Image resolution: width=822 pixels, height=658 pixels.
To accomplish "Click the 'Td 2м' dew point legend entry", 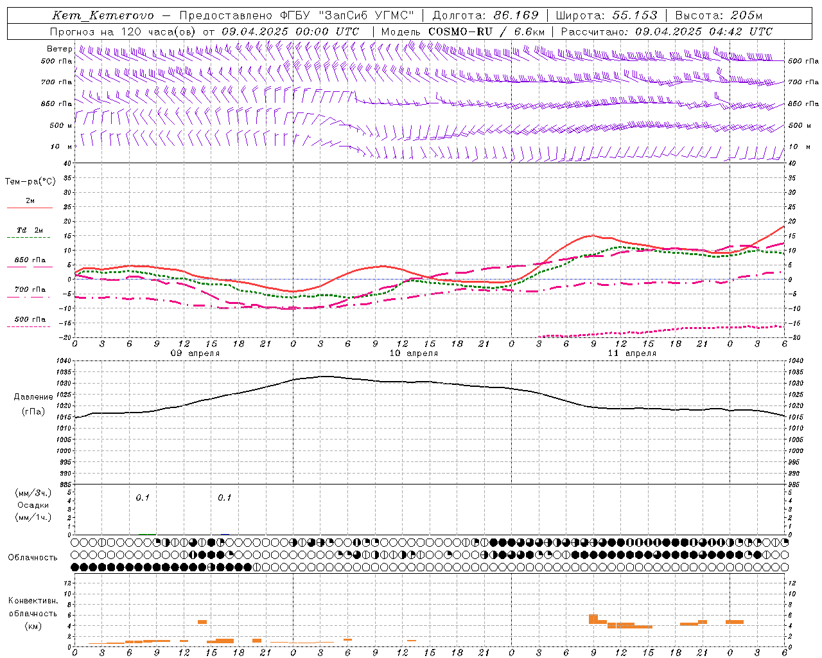I will (x=30, y=230).
